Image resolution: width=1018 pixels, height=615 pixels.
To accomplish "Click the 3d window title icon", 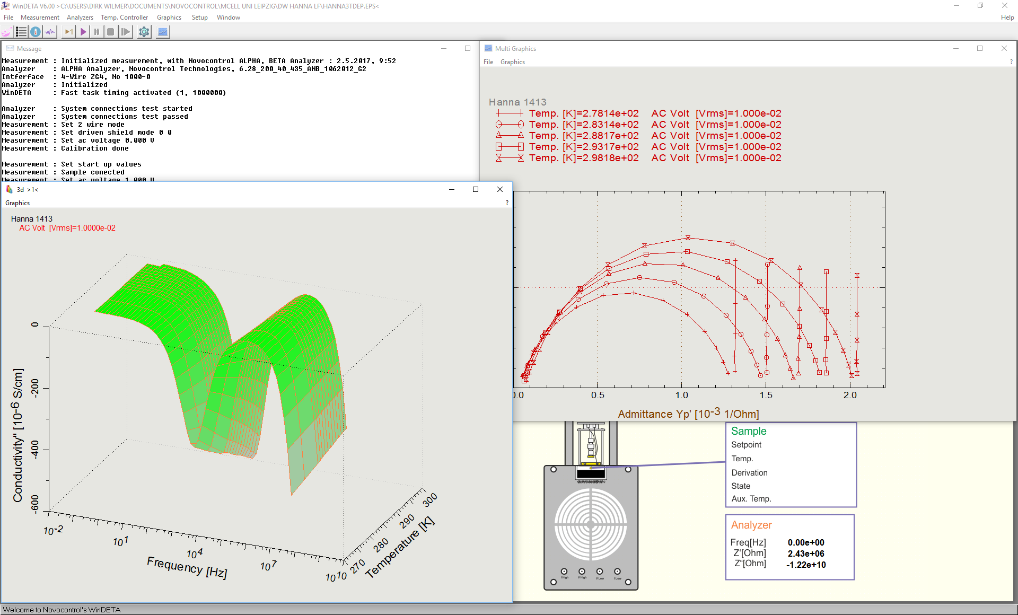I will click(9, 189).
